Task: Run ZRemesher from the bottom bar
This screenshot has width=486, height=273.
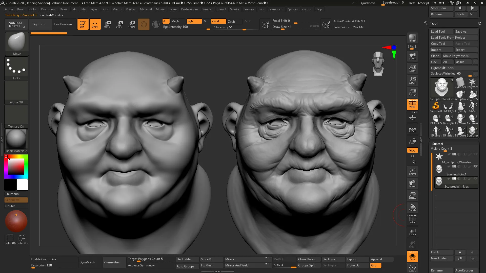Action: click(x=111, y=262)
